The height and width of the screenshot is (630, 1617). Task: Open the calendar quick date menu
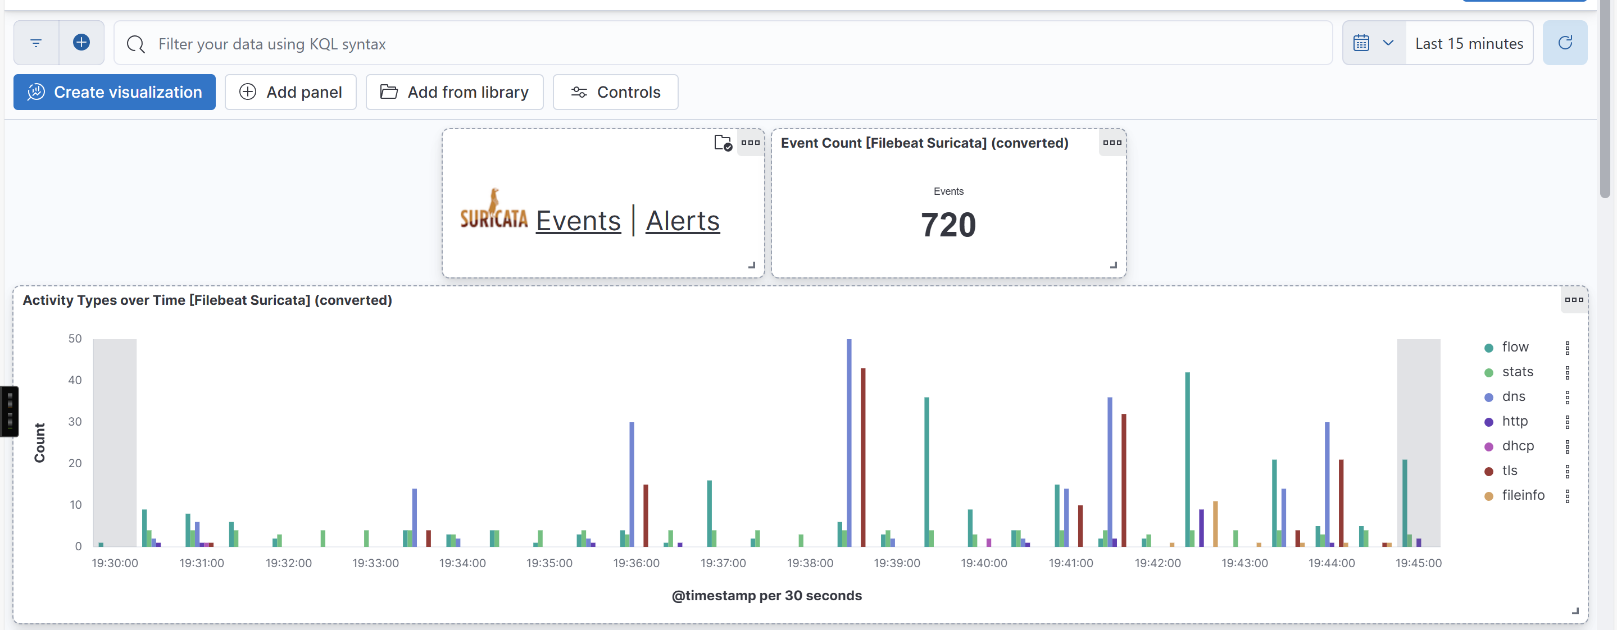tap(1374, 43)
